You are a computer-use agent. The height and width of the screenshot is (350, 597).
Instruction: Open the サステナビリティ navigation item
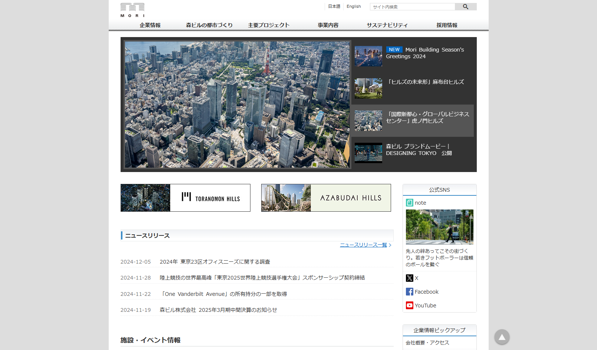click(387, 25)
